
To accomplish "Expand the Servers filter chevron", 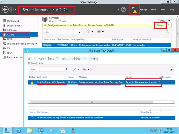I will pyautogui.click(x=167, y=32).
